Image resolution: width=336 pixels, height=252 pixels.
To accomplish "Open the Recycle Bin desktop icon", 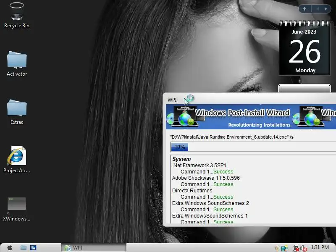I will coord(17,15).
